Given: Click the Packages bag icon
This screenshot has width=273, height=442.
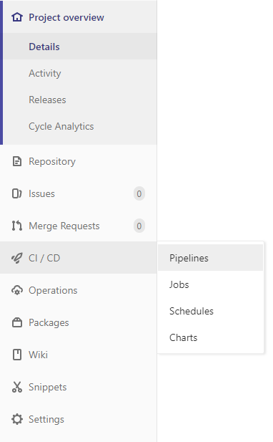Looking at the screenshot, I should [x=17, y=322].
